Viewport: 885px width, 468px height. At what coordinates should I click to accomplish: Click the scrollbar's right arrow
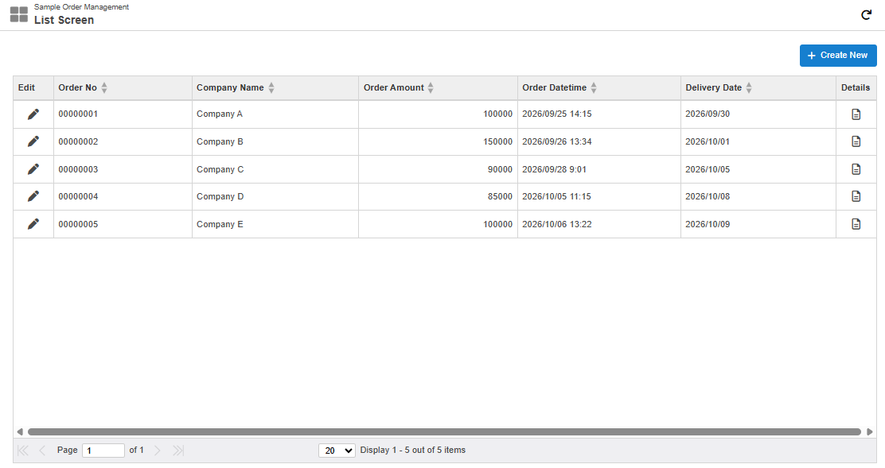point(870,432)
